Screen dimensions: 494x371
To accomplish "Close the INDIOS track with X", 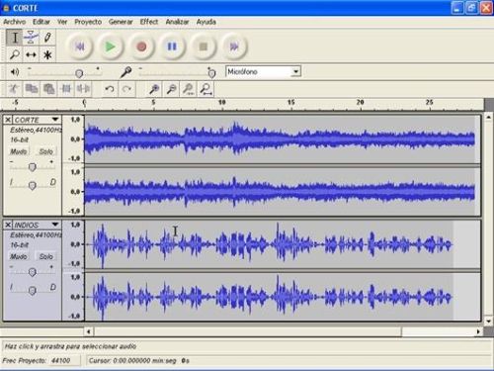I will coord(8,225).
